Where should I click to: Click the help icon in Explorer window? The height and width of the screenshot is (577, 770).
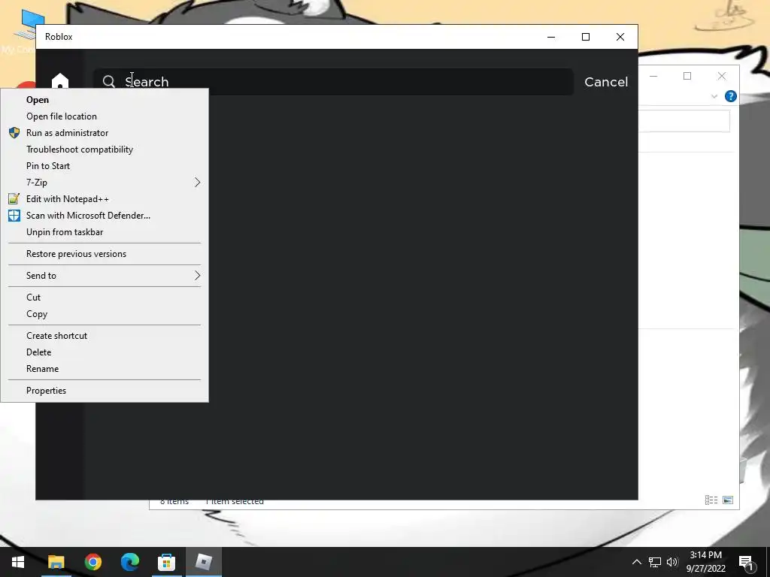730,96
